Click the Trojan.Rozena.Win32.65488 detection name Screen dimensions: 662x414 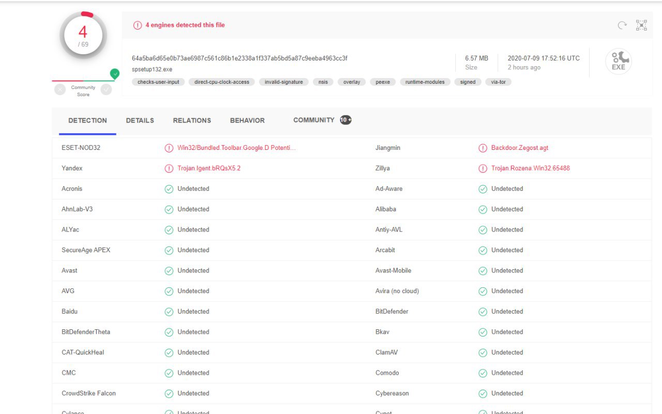pyautogui.click(x=531, y=168)
